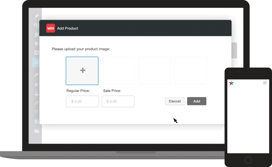Viewport: 272px width, 167px height.
Task: Open Tools wrench icon in the sidebar
Action: coord(36,103)
